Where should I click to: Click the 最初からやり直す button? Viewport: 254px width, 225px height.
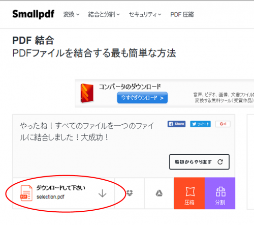point(199,162)
